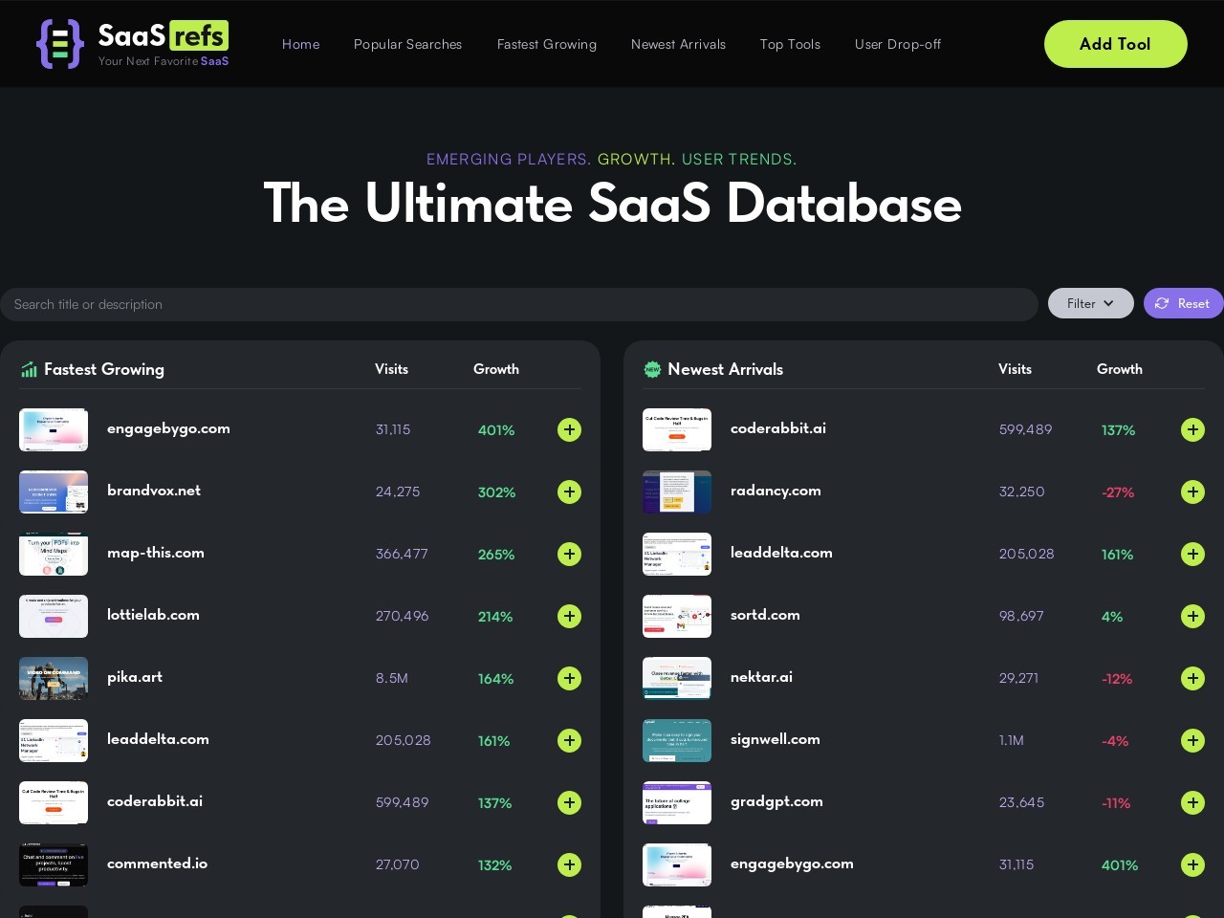Click the 1.1M visits value
This screenshot has width=1224, height=918.
tap(1012, 740)
